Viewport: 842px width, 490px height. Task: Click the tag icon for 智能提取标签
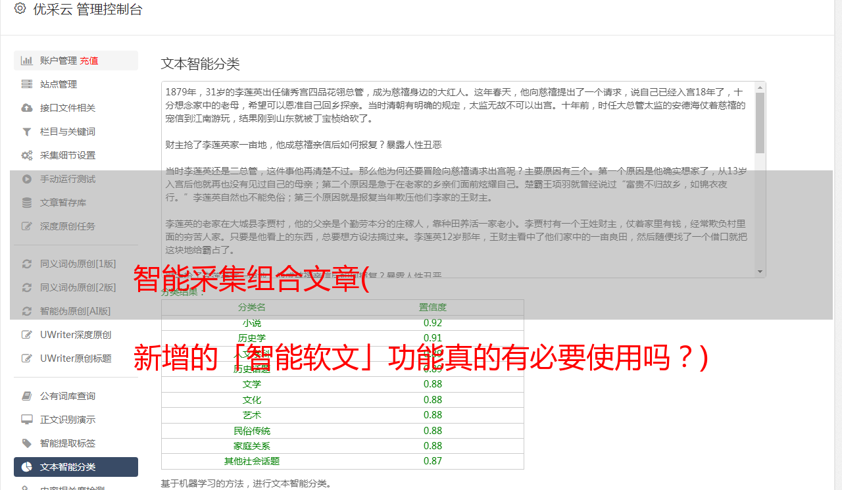27,443
